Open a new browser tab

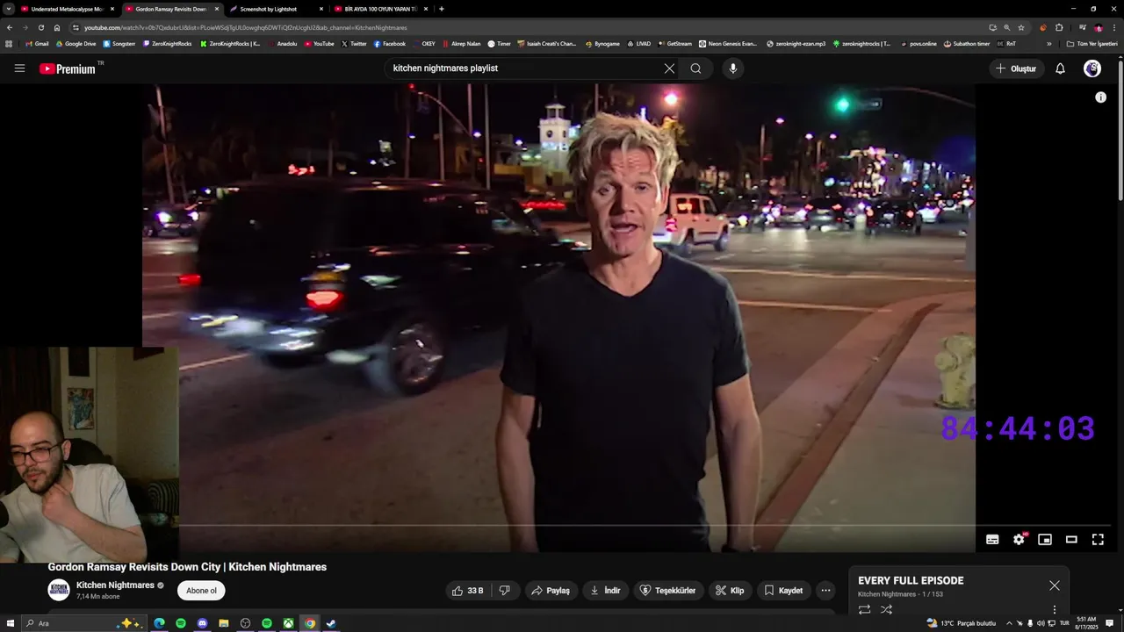(441, 9)
